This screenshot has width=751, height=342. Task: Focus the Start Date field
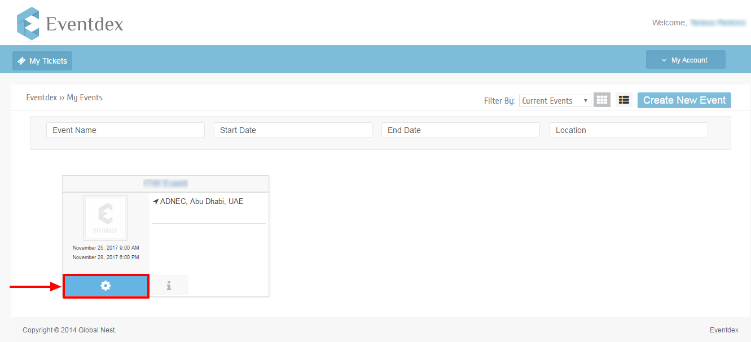293,130
